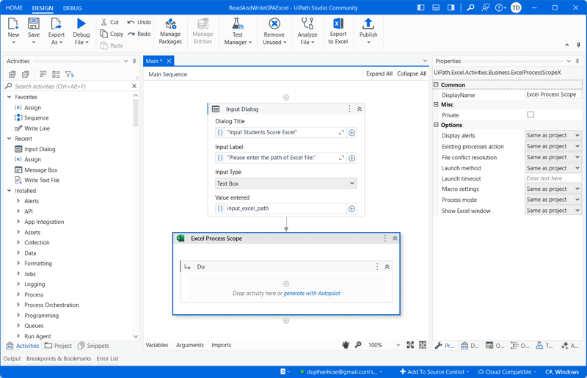Click the Copy tool
Screen dimensions: 587x378
[112, 34]
